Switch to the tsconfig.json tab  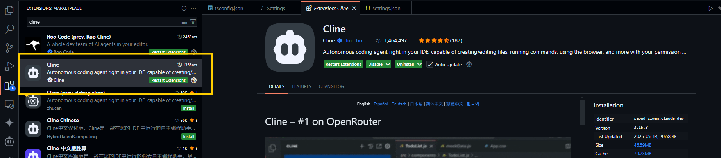[x=228, y=8]
